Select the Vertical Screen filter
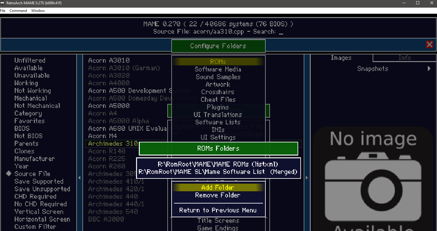The image size is (437, 231). [39, 212]
